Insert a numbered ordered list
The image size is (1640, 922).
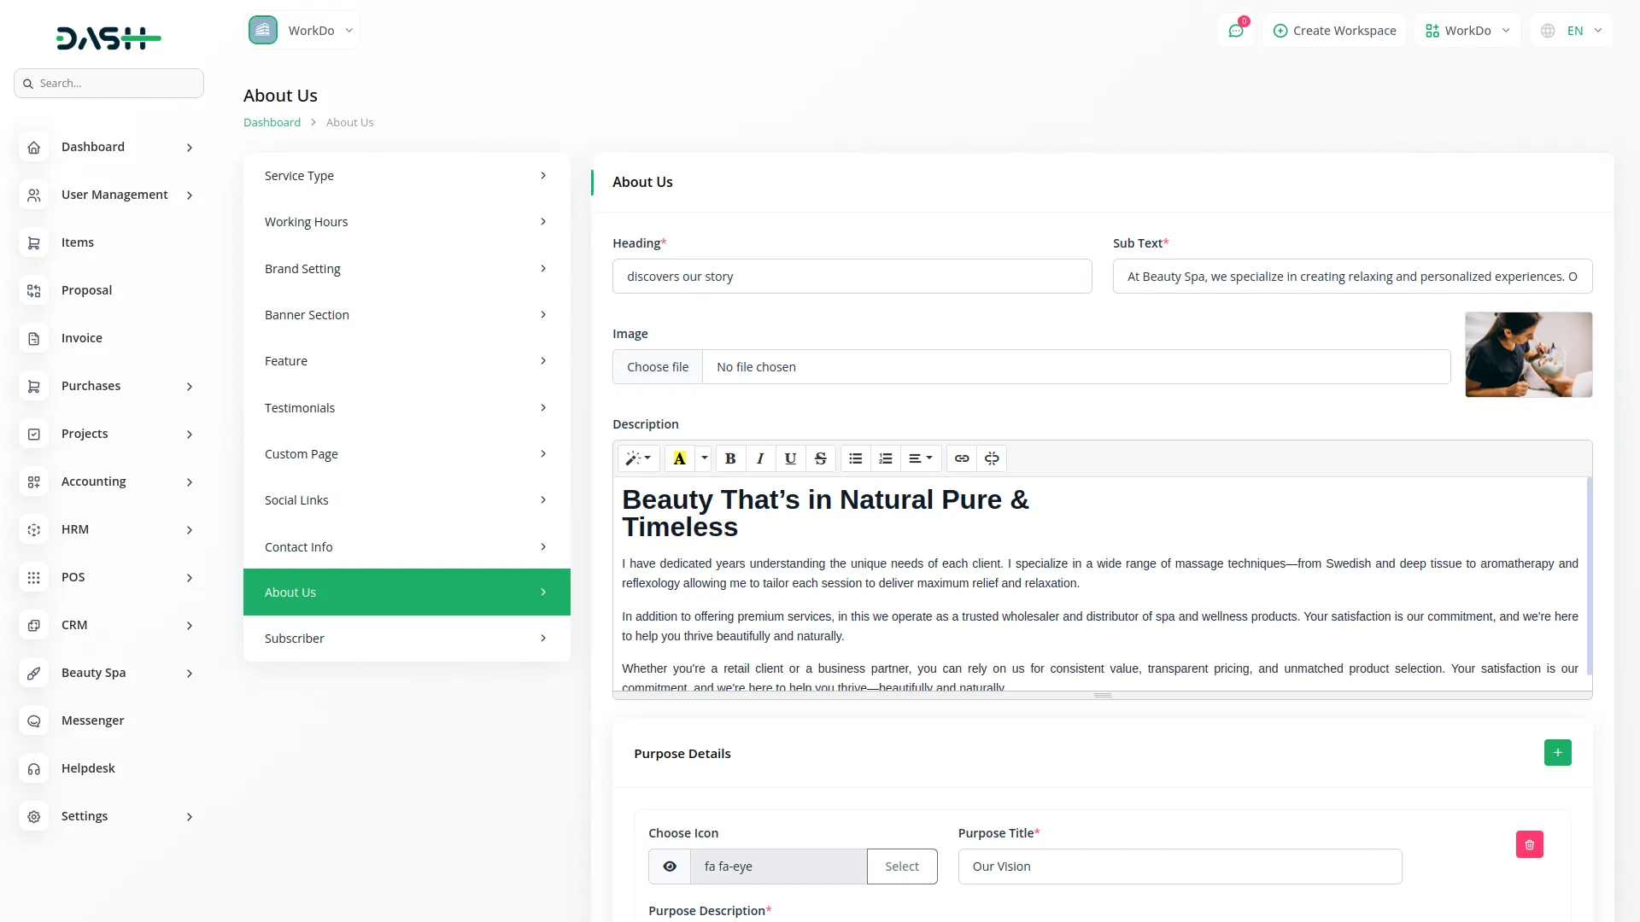click(x=886, y=458)
